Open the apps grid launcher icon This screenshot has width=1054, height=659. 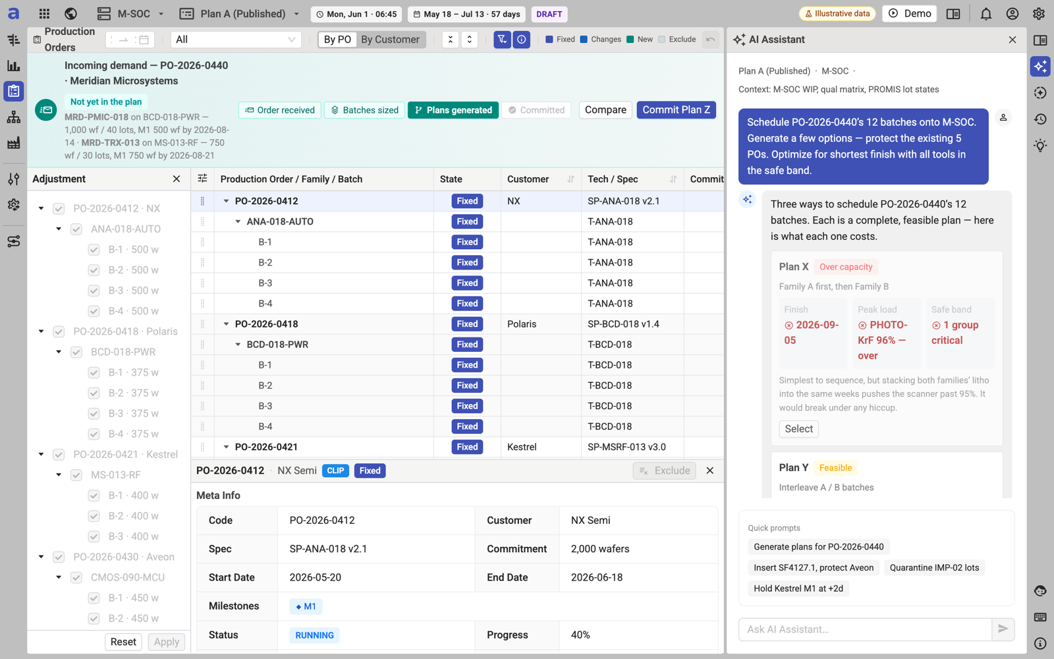(44, 14)
